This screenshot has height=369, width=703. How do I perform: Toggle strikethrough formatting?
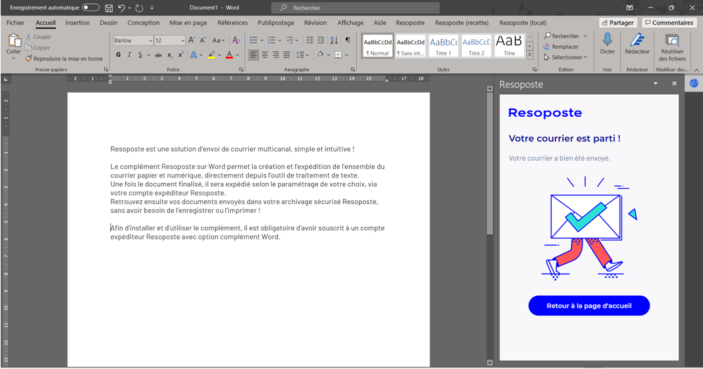(x=158, y=55)
